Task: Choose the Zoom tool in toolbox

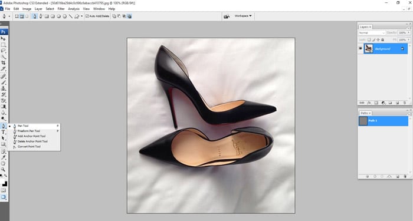Action: point(4,170)
